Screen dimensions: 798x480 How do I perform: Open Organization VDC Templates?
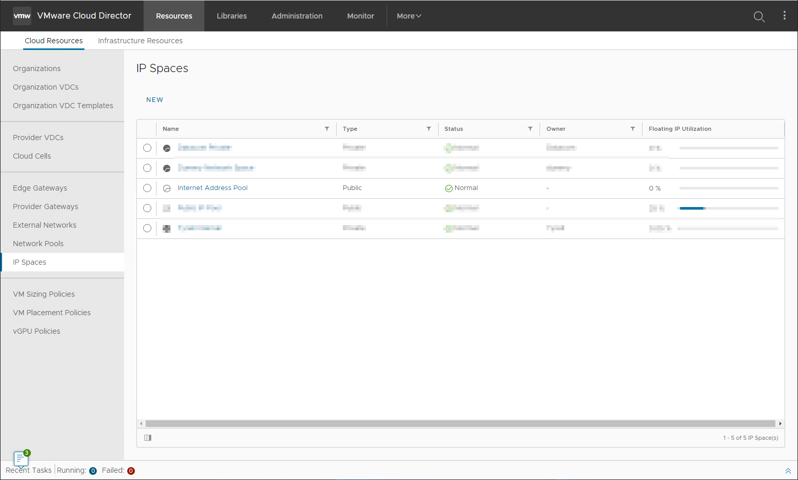point(63,106)
